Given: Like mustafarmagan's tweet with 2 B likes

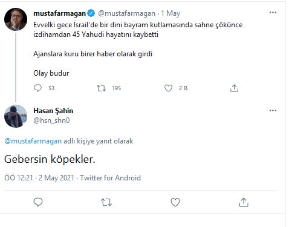Looking at the screenshot, I should coord(168,88).
